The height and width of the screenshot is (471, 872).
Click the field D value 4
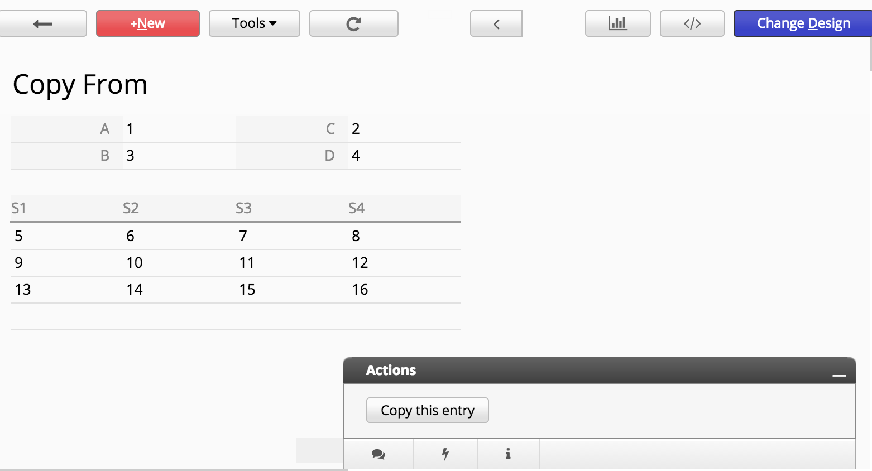coord(356,156)
